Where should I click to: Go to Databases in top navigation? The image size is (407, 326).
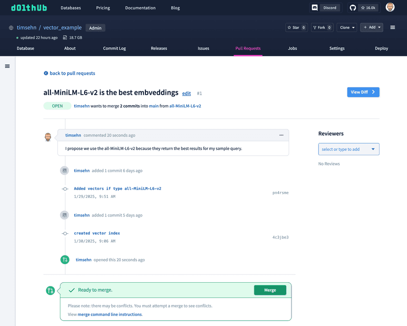point(70,8)
